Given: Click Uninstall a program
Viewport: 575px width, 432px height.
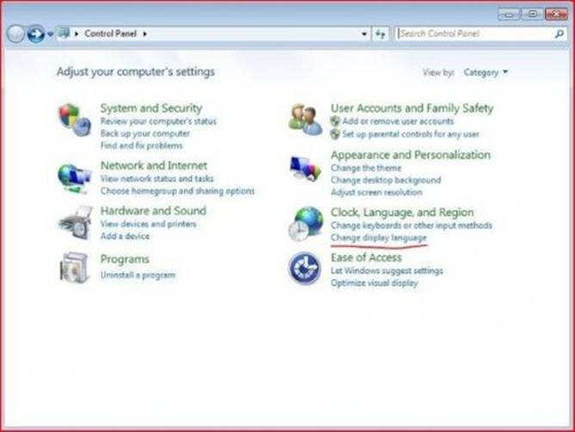Looking at the screenshot, I should click(x=138, y=275).
